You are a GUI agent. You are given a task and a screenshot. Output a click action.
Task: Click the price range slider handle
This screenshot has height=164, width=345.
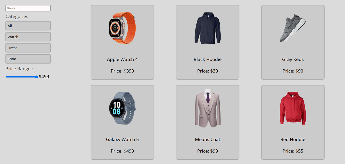(x=37, y=77)
